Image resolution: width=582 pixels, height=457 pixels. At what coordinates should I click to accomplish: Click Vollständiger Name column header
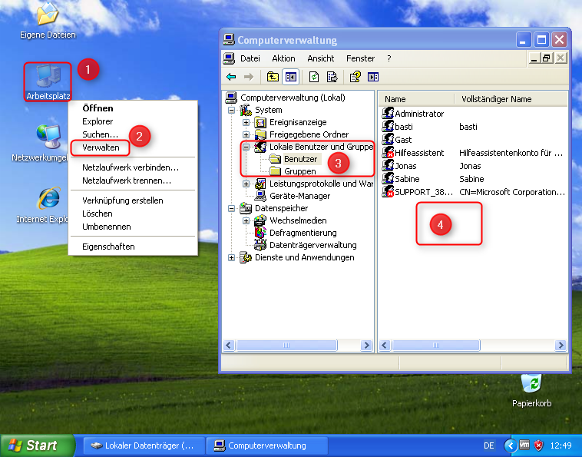click(x=511, y=99)
